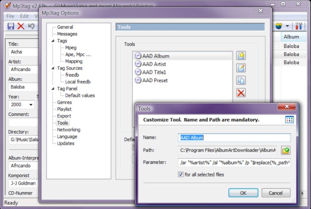Click the Directory field in tag panel
Image resolution: width=311 pixels, height=209 pixels.
point(24,140)
